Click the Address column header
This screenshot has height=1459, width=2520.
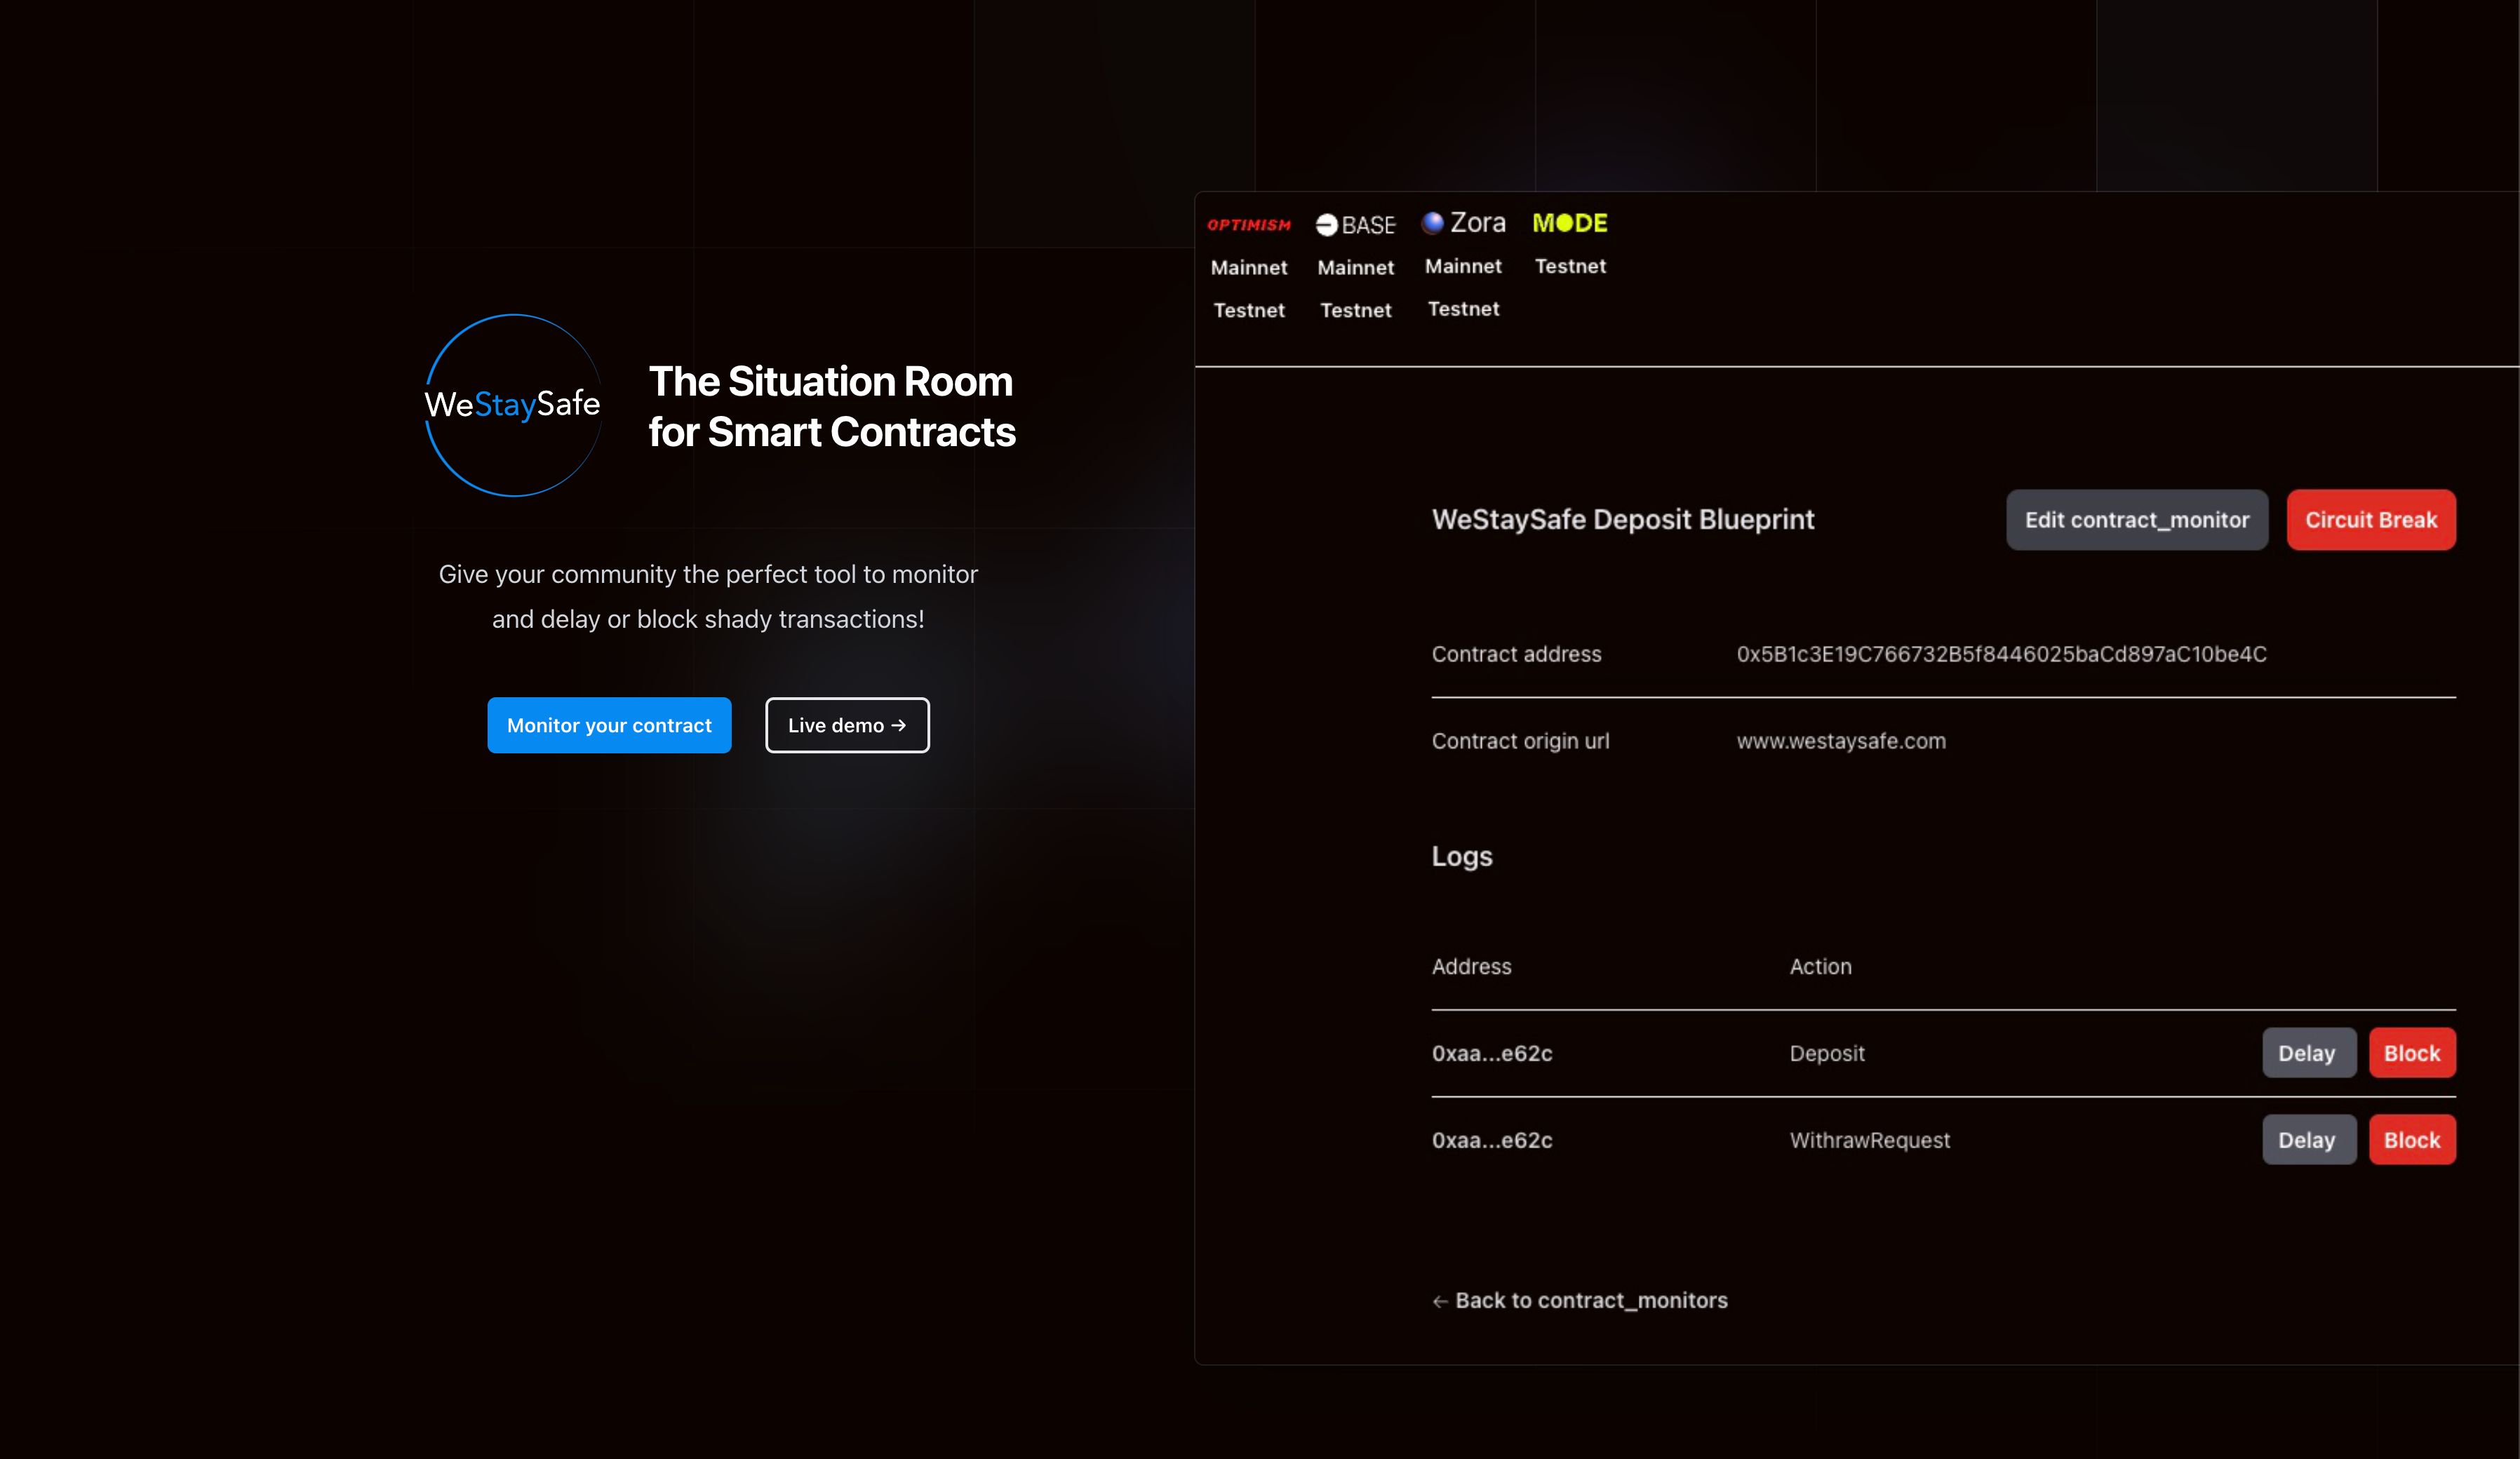pos(1471,967)
